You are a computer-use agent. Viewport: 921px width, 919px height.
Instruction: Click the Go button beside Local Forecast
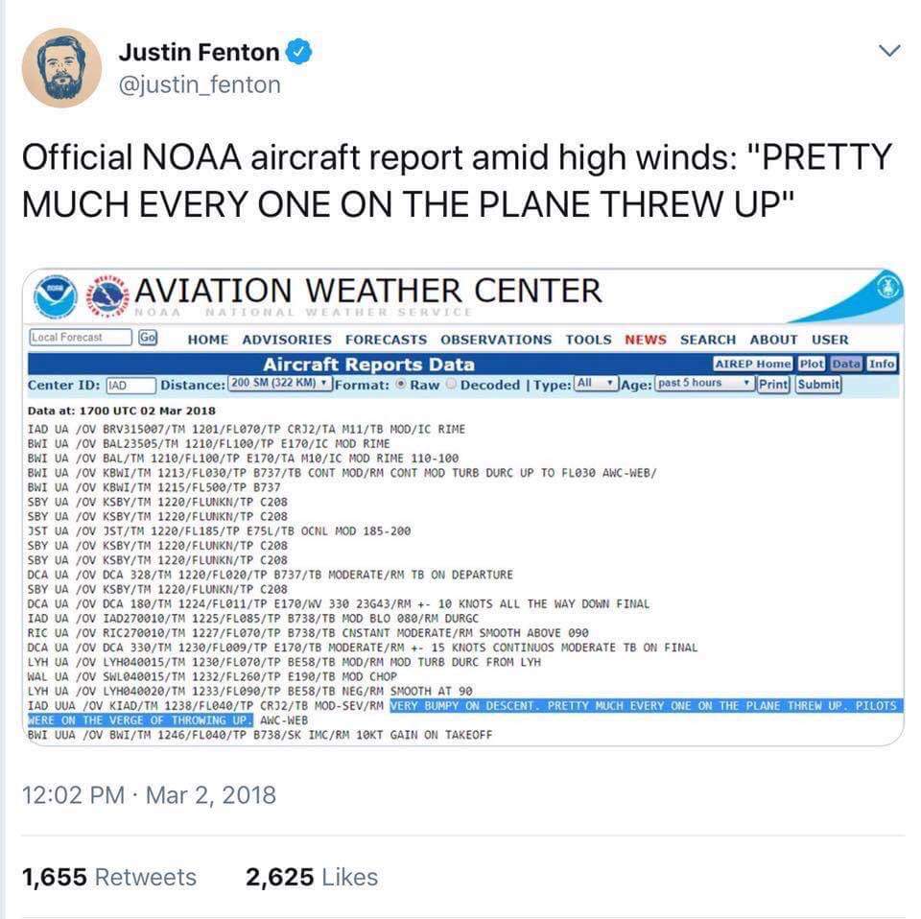click(148, 337)
